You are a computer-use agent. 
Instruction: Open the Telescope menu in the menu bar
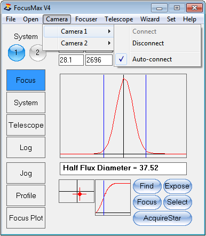pyautogui.click(x=119, y=19)
